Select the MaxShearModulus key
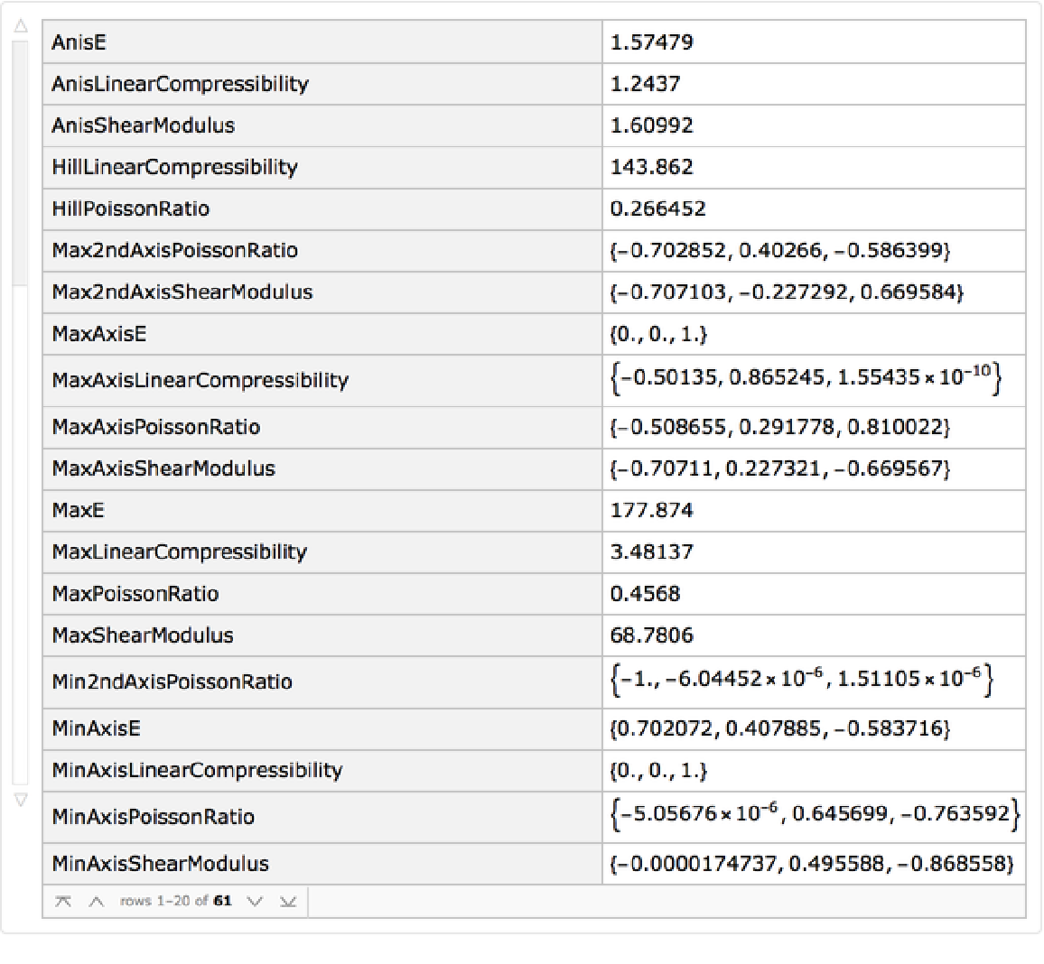Image resolution: width=1044 pixels, height=964 pixels. (143, 635)
